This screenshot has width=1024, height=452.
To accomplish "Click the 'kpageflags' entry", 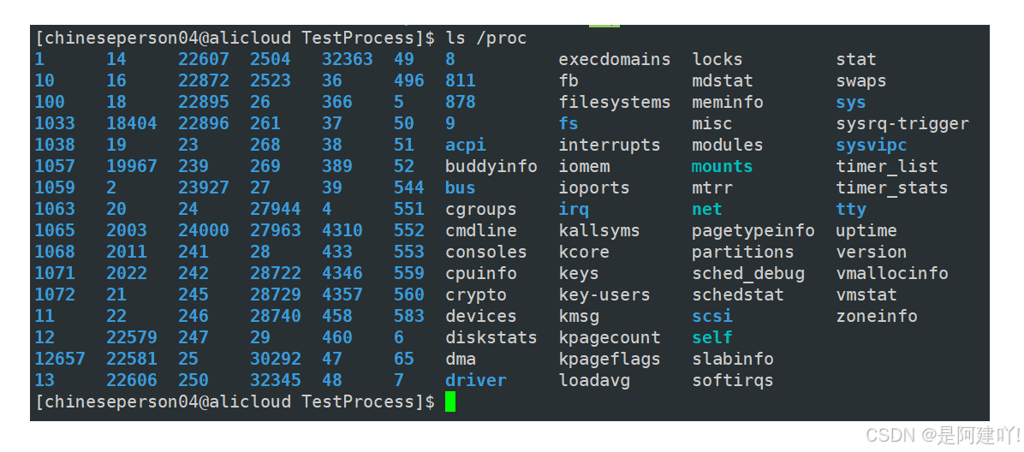I will [x=610, y=359].
